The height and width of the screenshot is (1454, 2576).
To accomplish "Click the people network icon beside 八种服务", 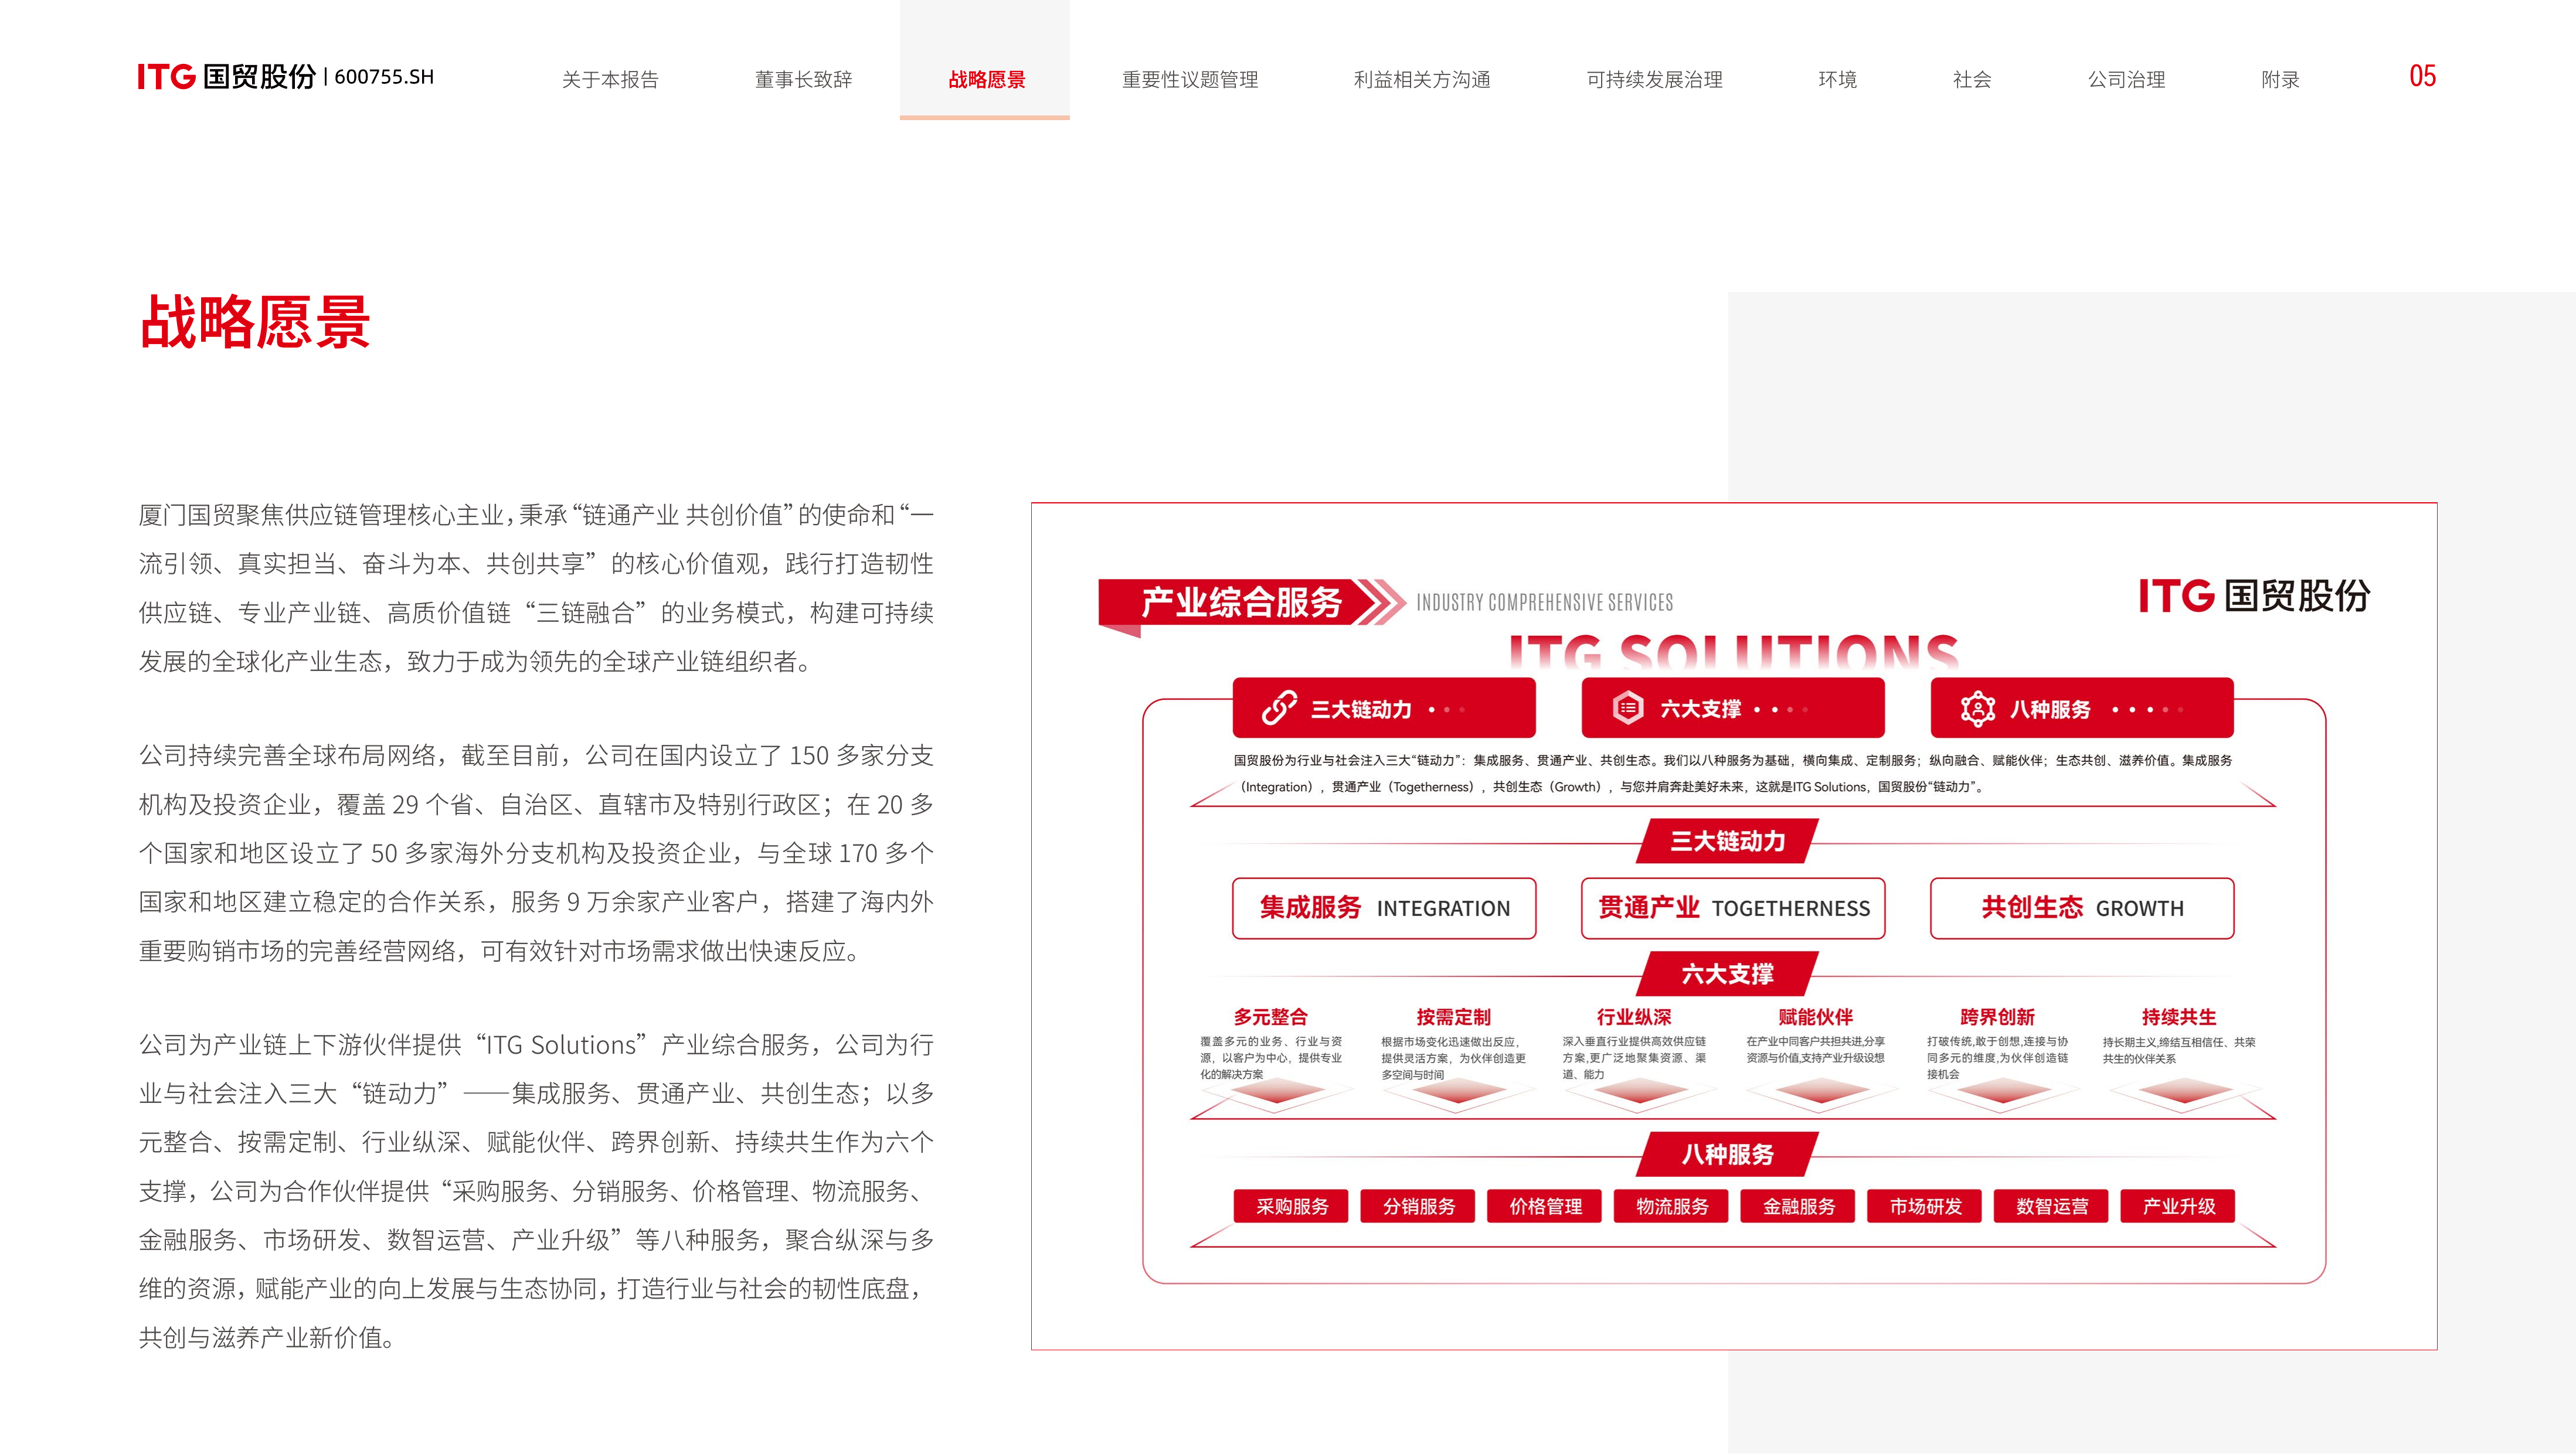I will click(x=1977, y=708).
